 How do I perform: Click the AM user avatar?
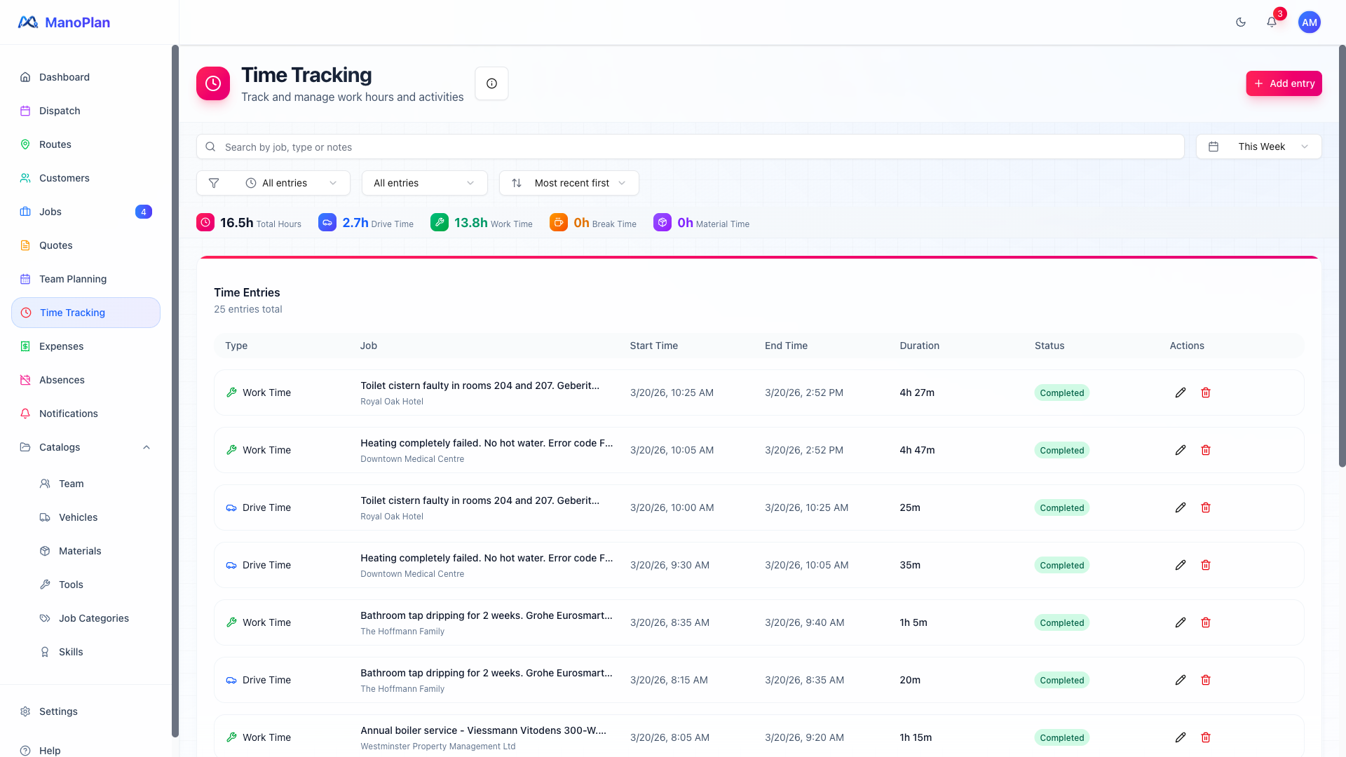tap(1309, 22)
